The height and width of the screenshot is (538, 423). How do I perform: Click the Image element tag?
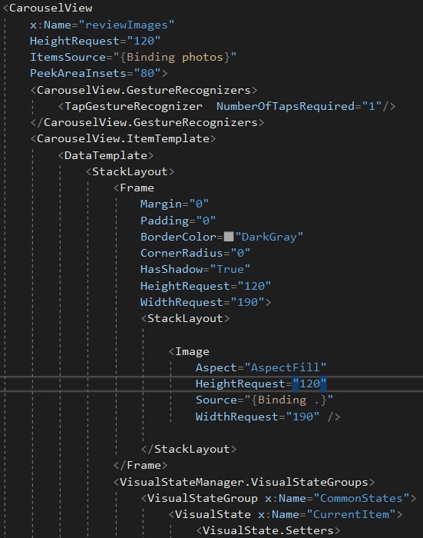pos(189,351)
